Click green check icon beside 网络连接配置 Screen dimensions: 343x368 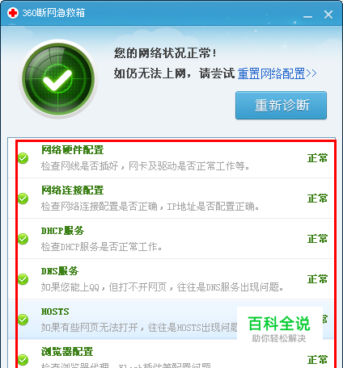click(23, 199)
